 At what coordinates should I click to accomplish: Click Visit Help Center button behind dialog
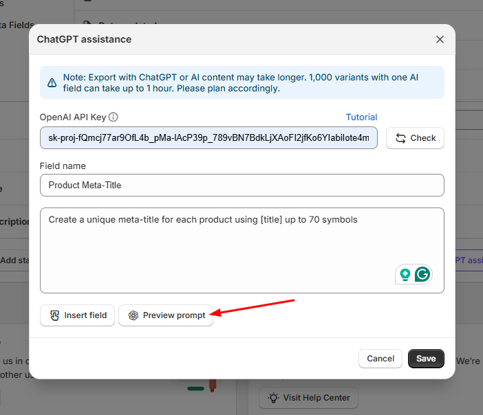(309, 398)
